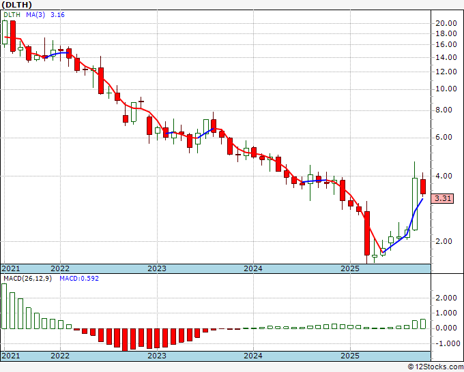Viewport: 464px width, 372px height.
Task: Click 2023 on the price chart timeline
Action: click(x=157, y=268)
